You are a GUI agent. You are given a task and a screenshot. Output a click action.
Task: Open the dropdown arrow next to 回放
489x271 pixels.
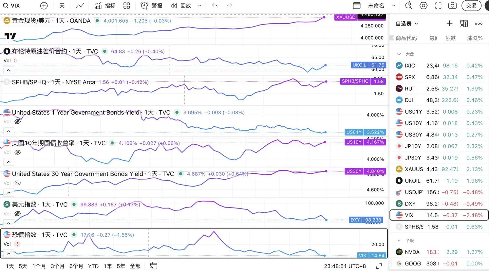tap(199, 6)
